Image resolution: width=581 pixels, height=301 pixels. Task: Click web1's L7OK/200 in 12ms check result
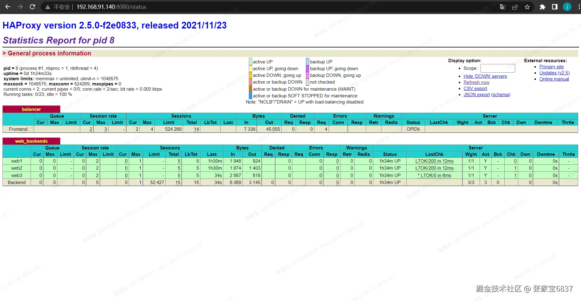click(434, 161)
